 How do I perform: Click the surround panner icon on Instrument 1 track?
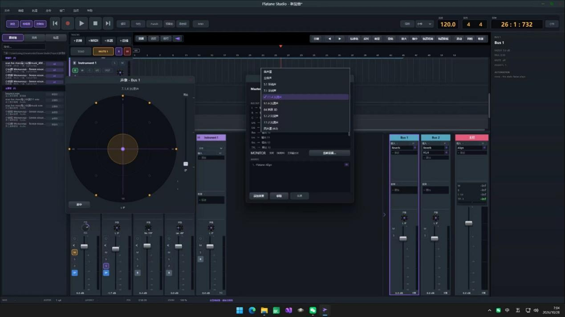point(119,71)
